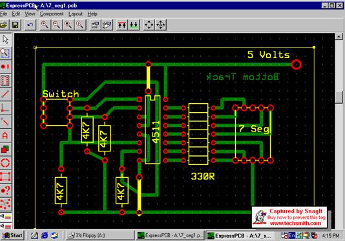345x241 pixels.
Task: Click the third quick launch icon
Action: [x=54, y=235]
